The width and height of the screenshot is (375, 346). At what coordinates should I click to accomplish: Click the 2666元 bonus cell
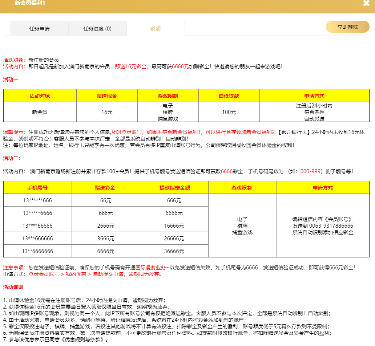106,225
